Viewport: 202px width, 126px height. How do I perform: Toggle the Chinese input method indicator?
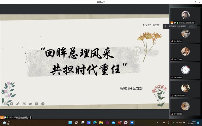173,123
